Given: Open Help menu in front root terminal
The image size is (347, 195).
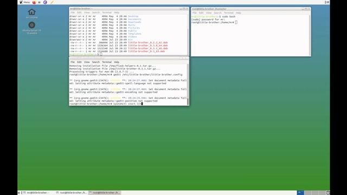Looking at the screenshot, I should pyautogui.click(x=117, y=62).
